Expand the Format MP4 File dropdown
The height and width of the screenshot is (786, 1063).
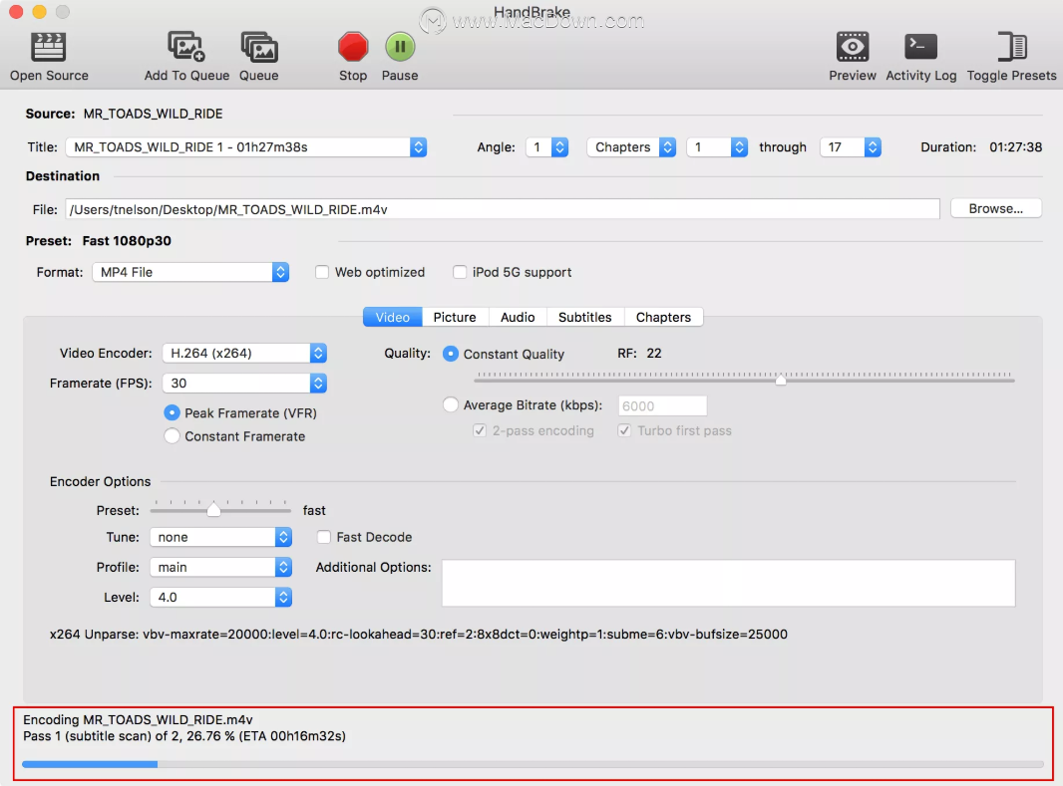click(x=189, y=272)
